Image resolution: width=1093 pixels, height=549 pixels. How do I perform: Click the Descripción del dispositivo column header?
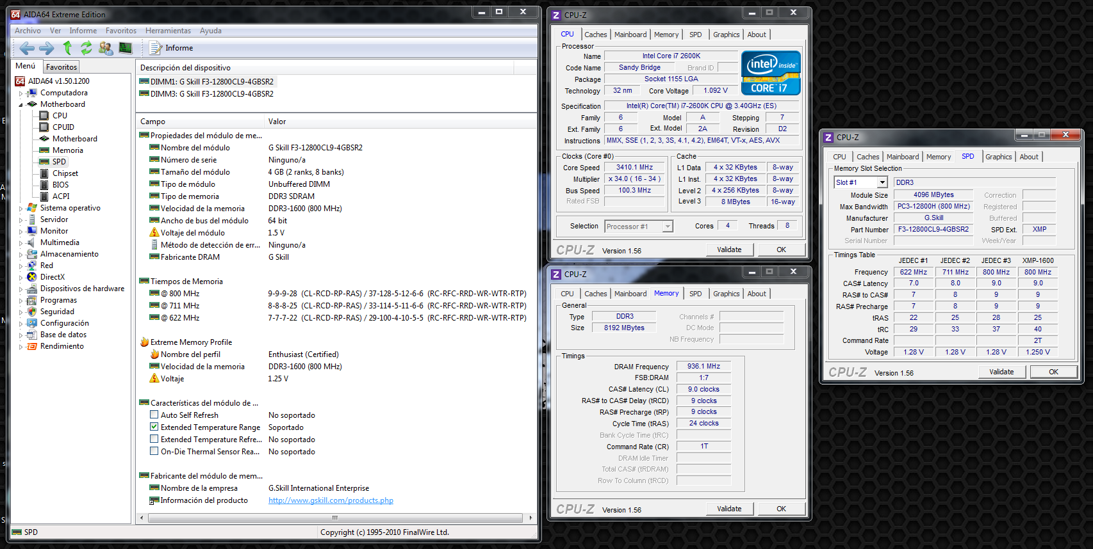325,68
